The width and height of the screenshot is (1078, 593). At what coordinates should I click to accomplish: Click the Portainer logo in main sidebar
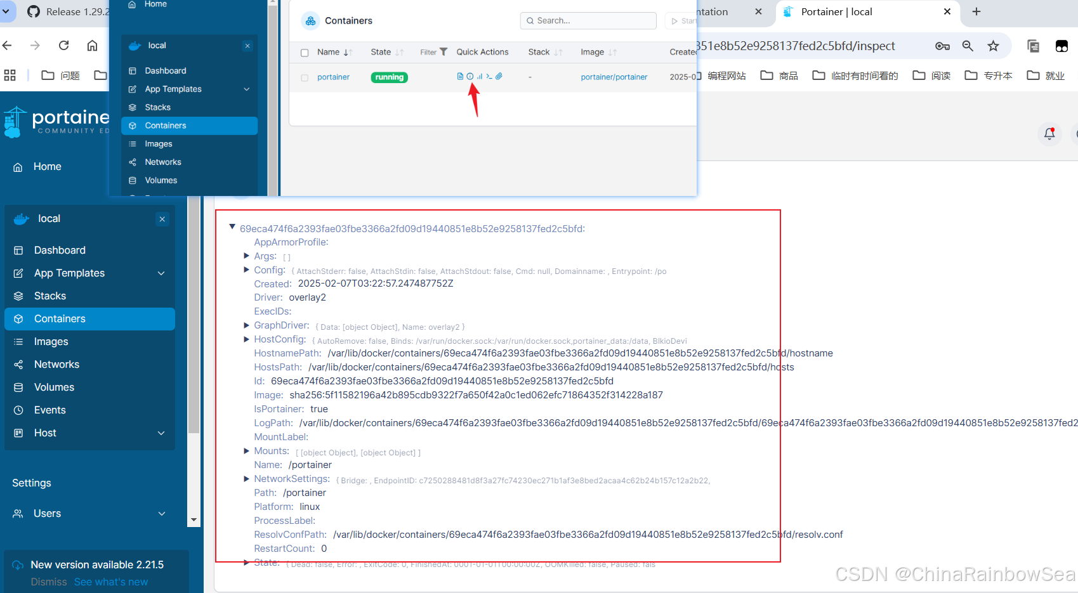click(x=57, y=122)
